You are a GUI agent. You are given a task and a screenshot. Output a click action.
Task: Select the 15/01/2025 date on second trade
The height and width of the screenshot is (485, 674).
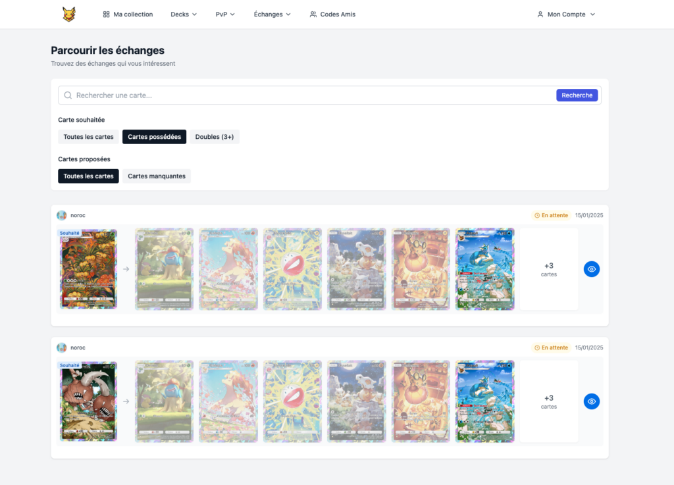(x=589, y=347)
